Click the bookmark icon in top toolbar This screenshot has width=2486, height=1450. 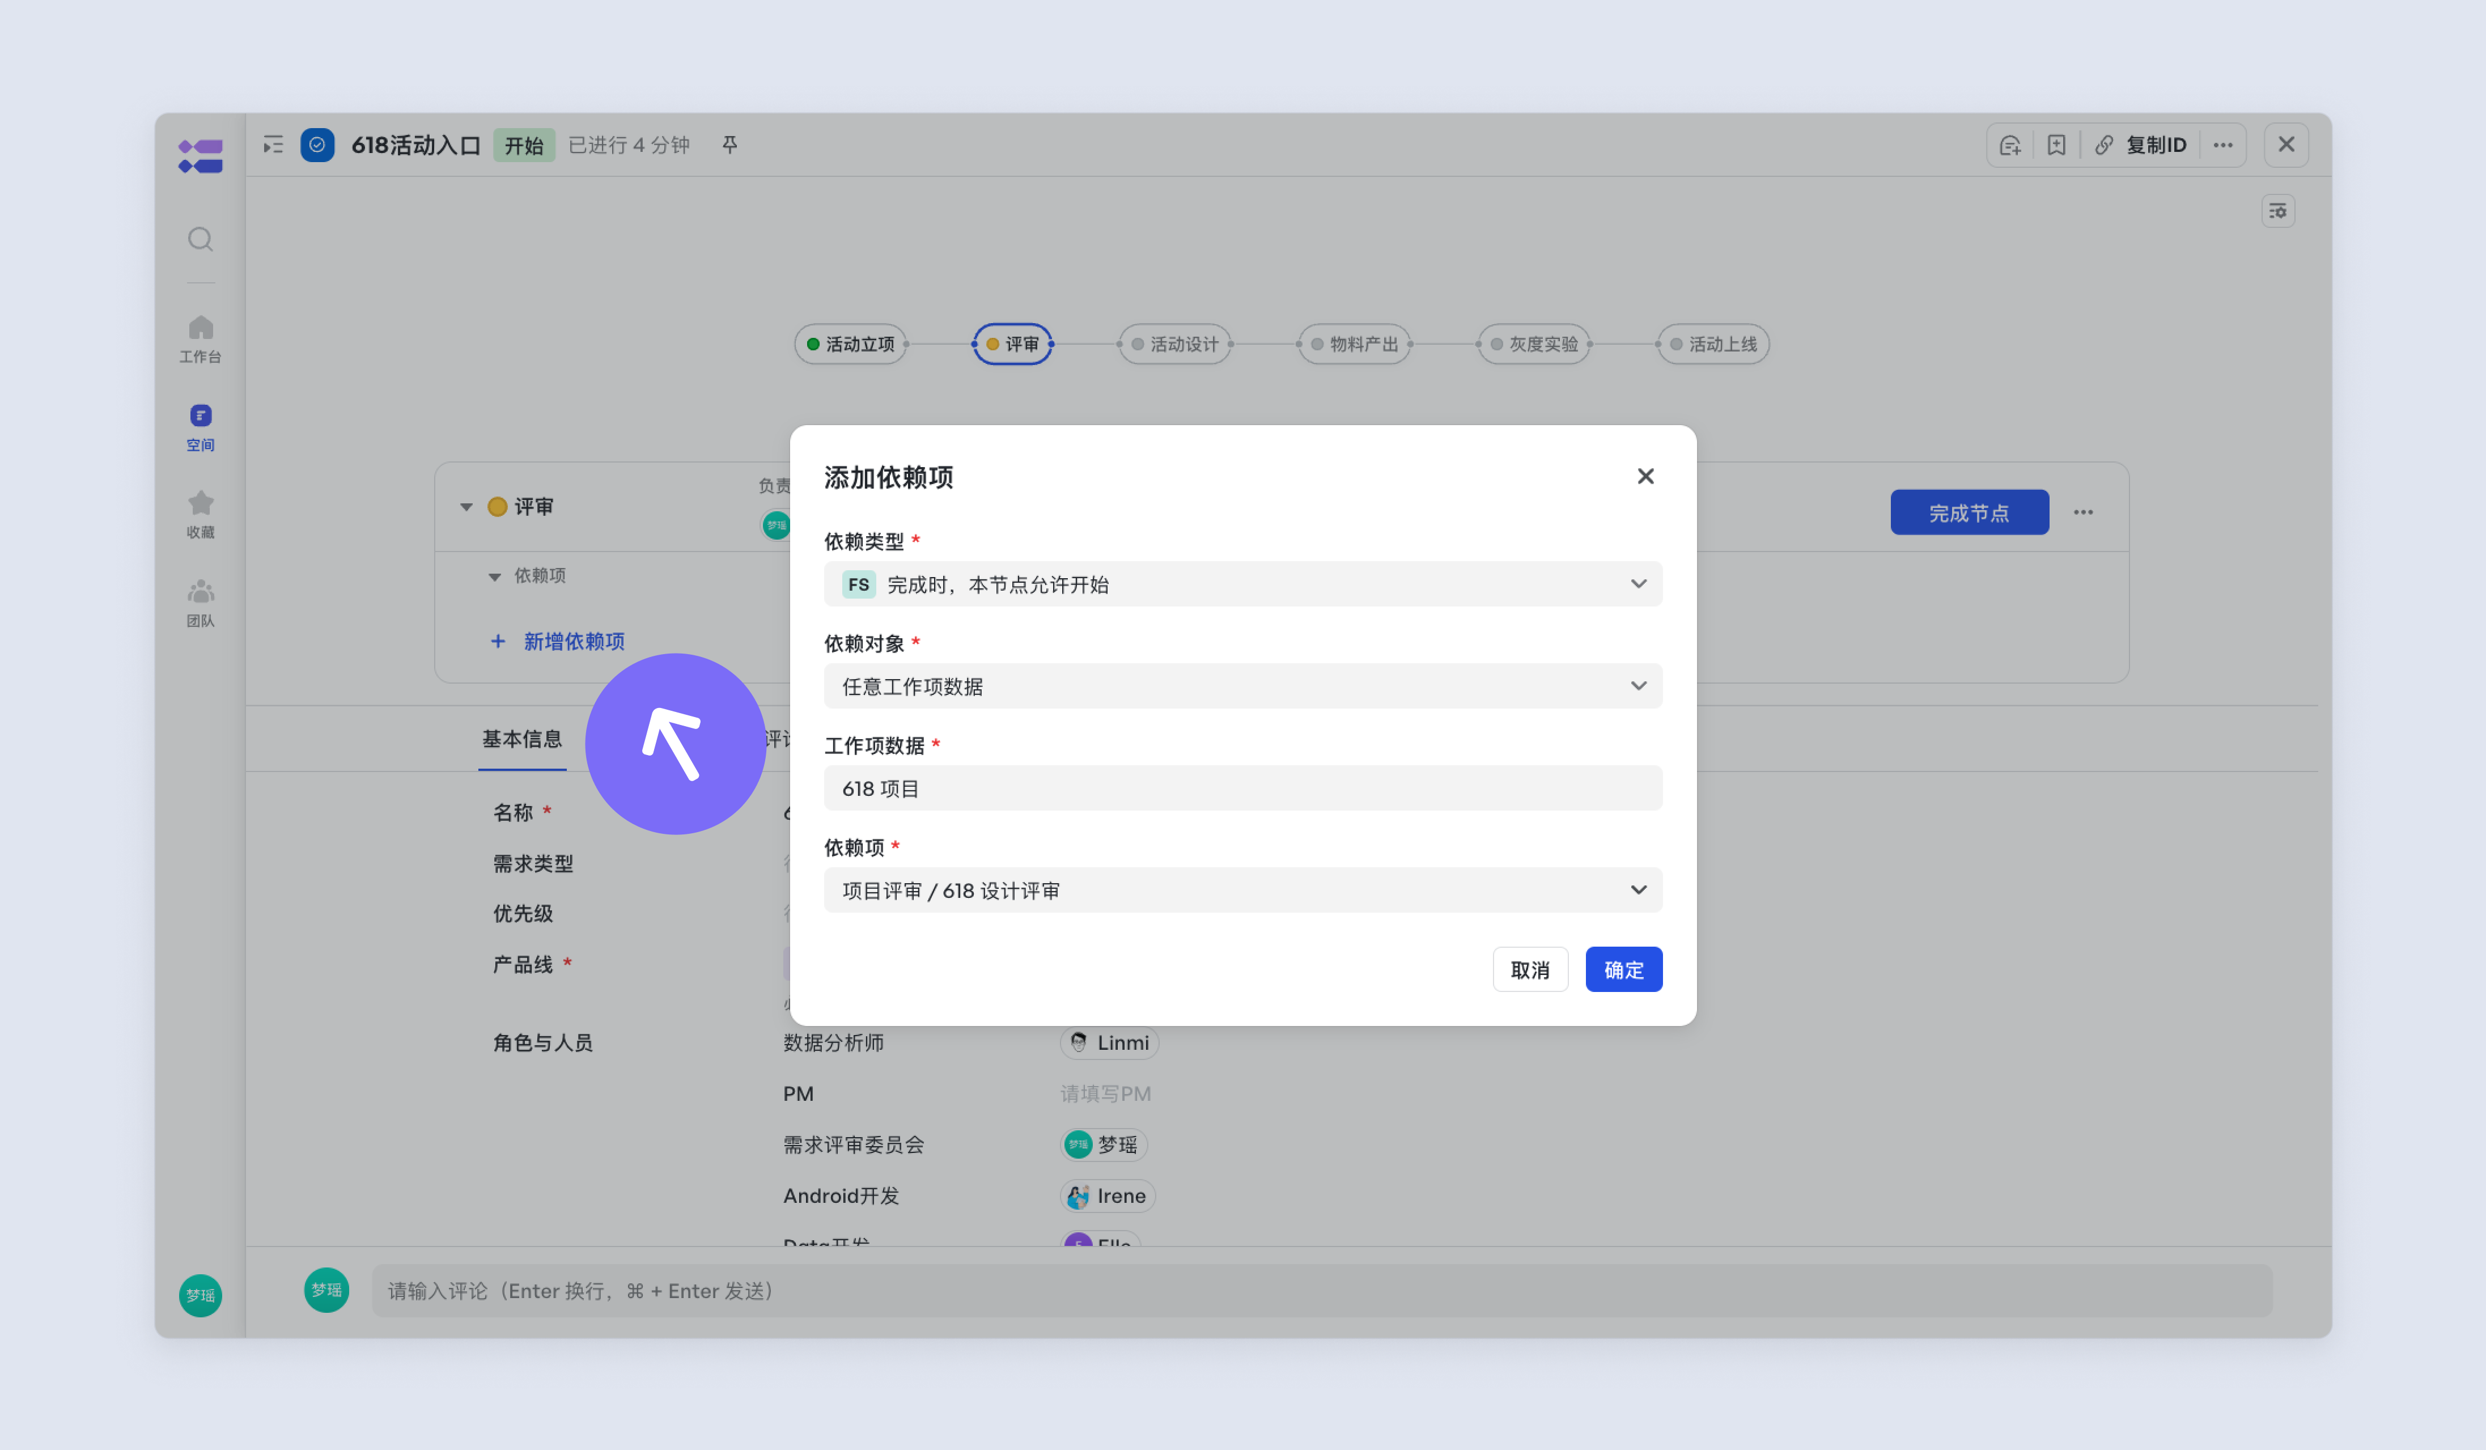(2056, 145)
